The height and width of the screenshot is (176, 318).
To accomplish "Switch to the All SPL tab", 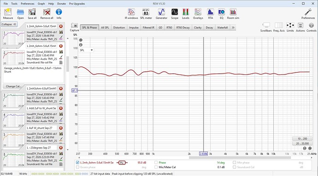I will [x=105, y=28].
